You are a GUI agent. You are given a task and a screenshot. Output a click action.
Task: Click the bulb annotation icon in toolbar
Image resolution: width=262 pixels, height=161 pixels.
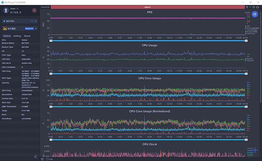[250, 7]
